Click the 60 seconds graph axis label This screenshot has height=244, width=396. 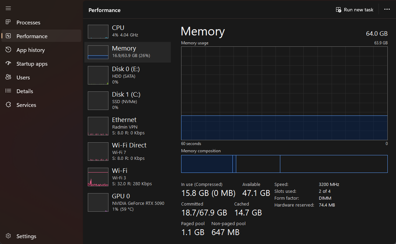tap(191, 144)
